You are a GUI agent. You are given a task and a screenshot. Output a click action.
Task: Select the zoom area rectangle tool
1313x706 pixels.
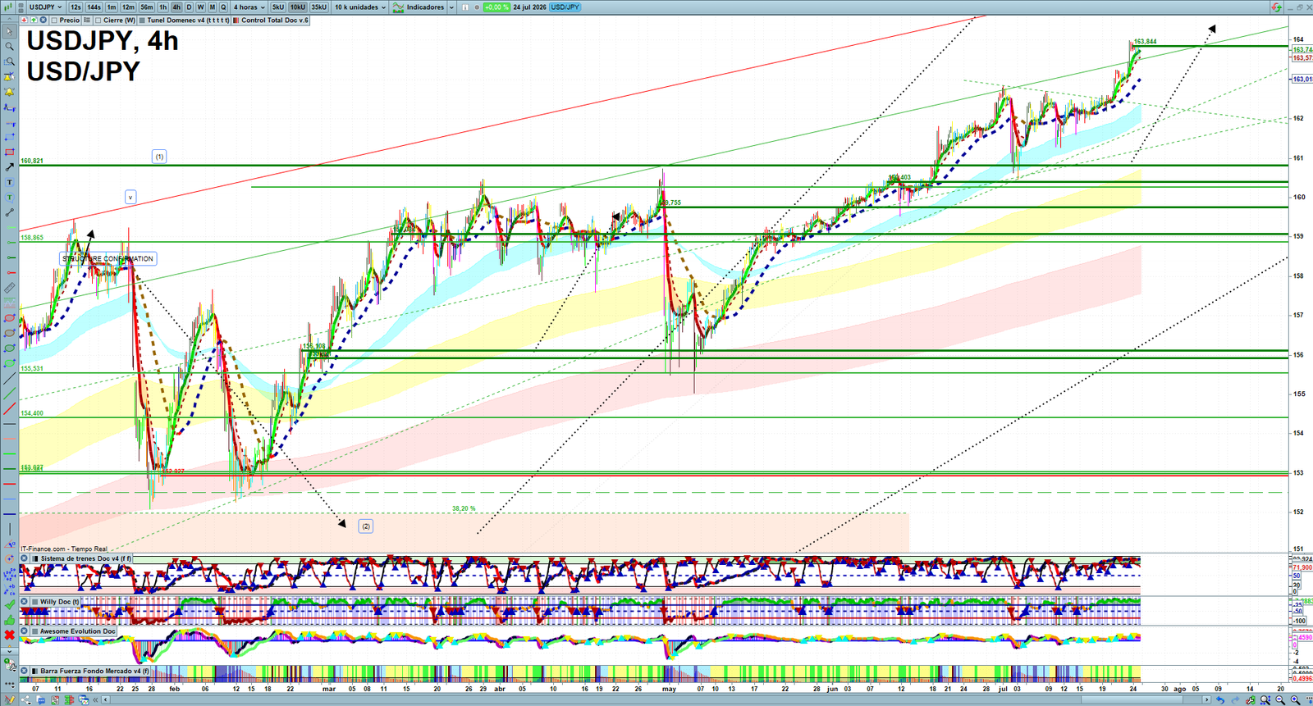(x=9, y=61)
